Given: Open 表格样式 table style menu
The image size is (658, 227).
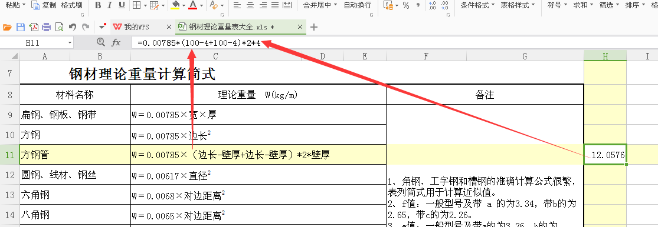Looking at the screenshot, I should [x=518, y=5].
